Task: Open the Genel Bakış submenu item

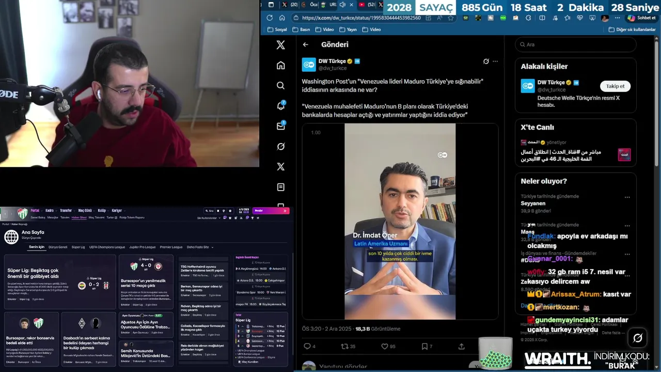Action: 38,218
